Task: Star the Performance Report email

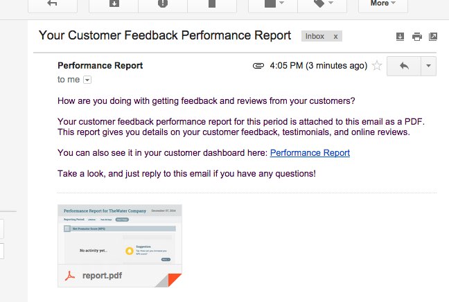Action: (x=377, y=66)
